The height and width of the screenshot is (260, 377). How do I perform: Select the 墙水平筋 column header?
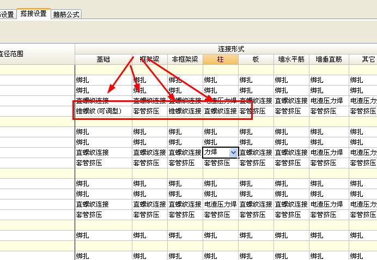click(x=291, y=59)
